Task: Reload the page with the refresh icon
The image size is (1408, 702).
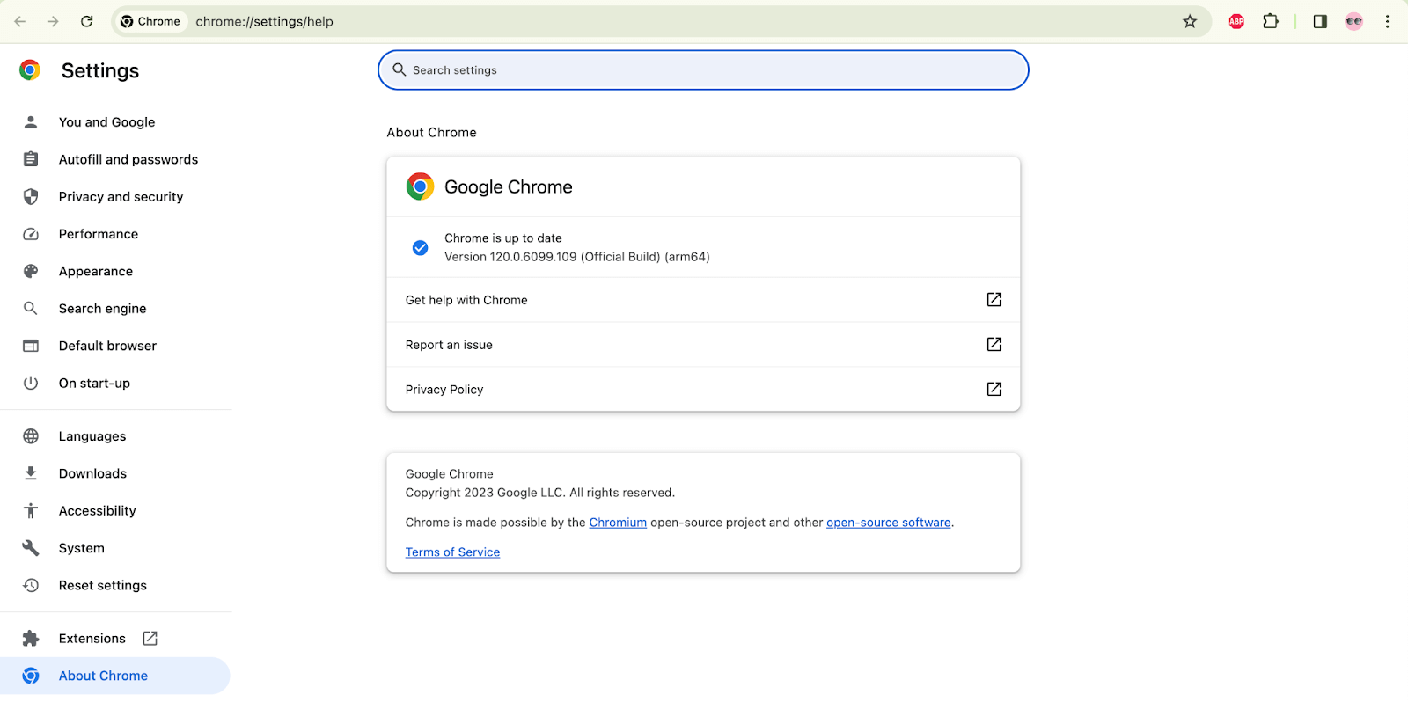Action: pos(86,21)
